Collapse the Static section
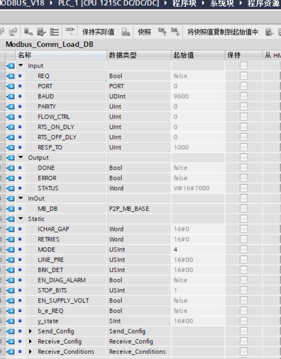 (21, 219)
